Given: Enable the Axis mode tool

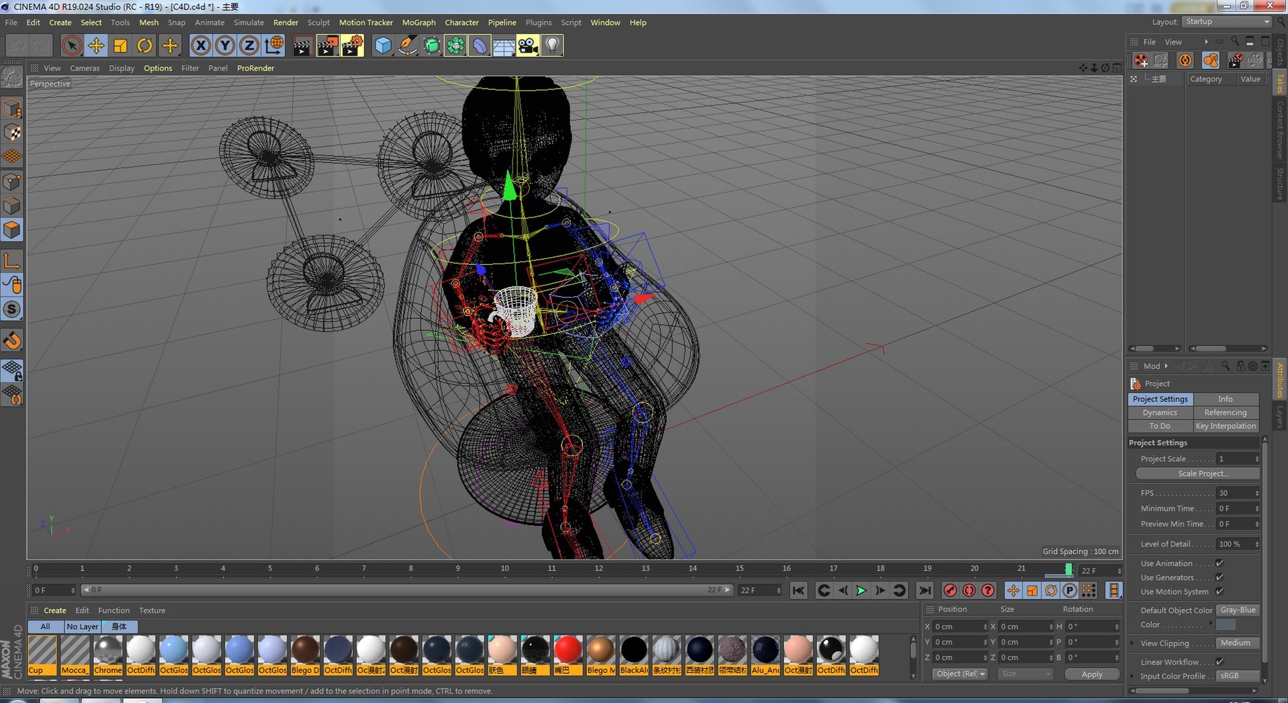Looking at the screenshot, I should (x=12, y=260).
